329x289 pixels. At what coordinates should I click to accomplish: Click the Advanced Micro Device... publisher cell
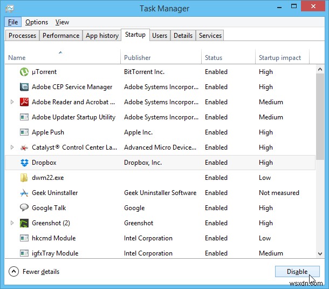(x=160, y=147)
